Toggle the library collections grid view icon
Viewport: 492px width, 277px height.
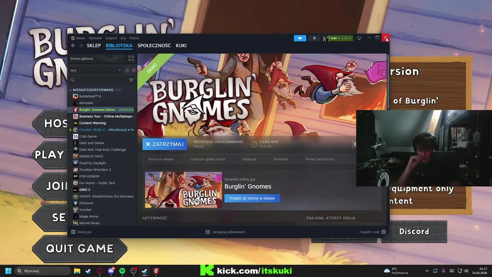[131, 58]
